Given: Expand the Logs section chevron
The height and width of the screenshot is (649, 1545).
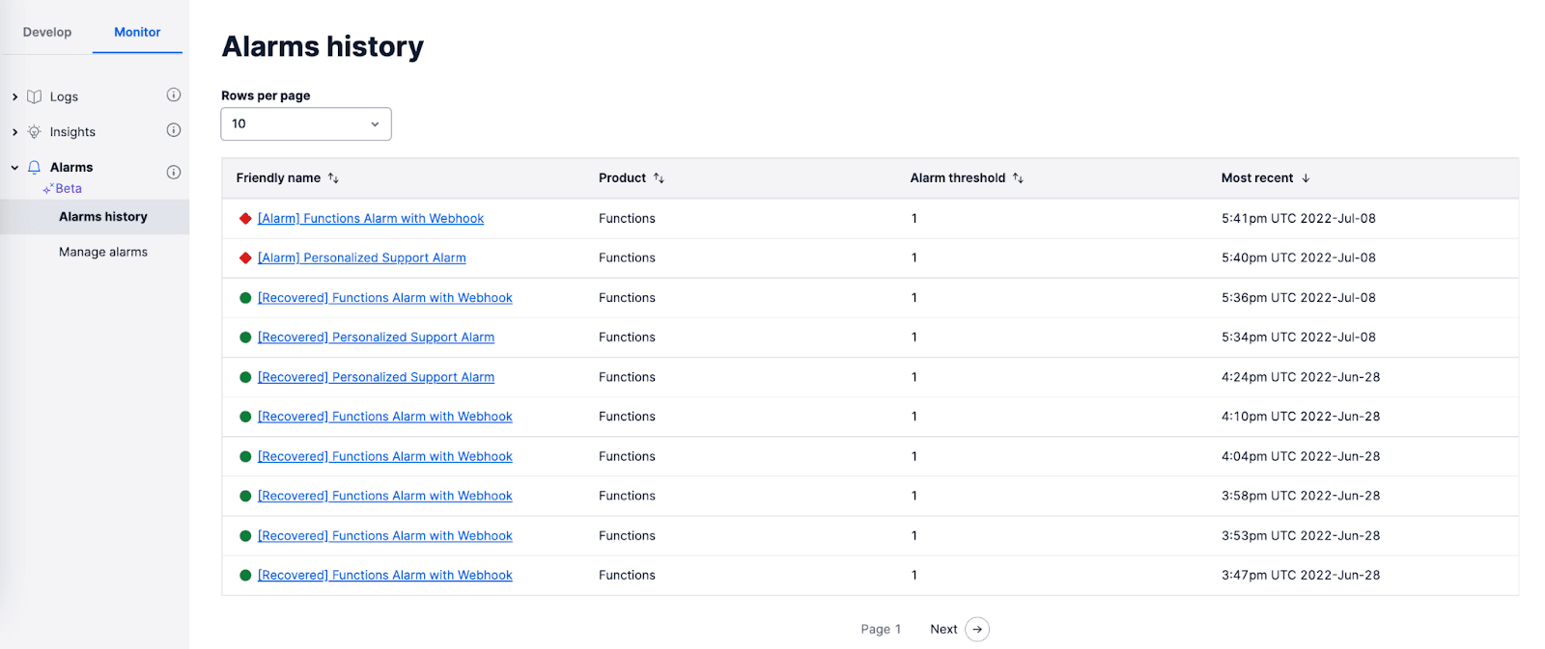Looking at the screenshot, I should 14,96.
